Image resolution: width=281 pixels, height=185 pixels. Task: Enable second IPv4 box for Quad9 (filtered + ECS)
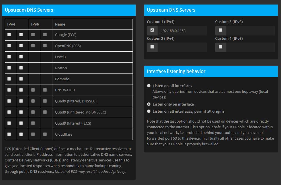coord(21,123)
